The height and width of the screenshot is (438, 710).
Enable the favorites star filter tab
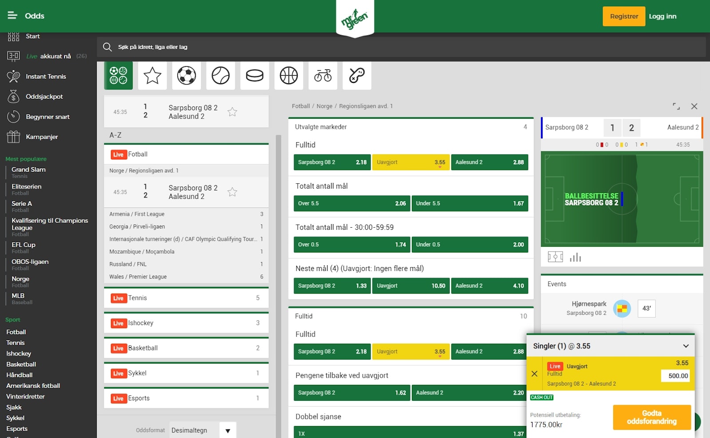[153, 75]
